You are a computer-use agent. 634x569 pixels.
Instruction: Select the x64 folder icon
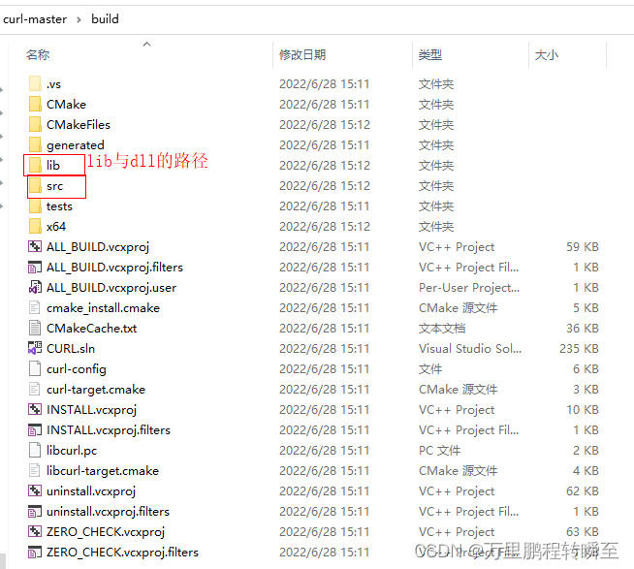point(35,226)
